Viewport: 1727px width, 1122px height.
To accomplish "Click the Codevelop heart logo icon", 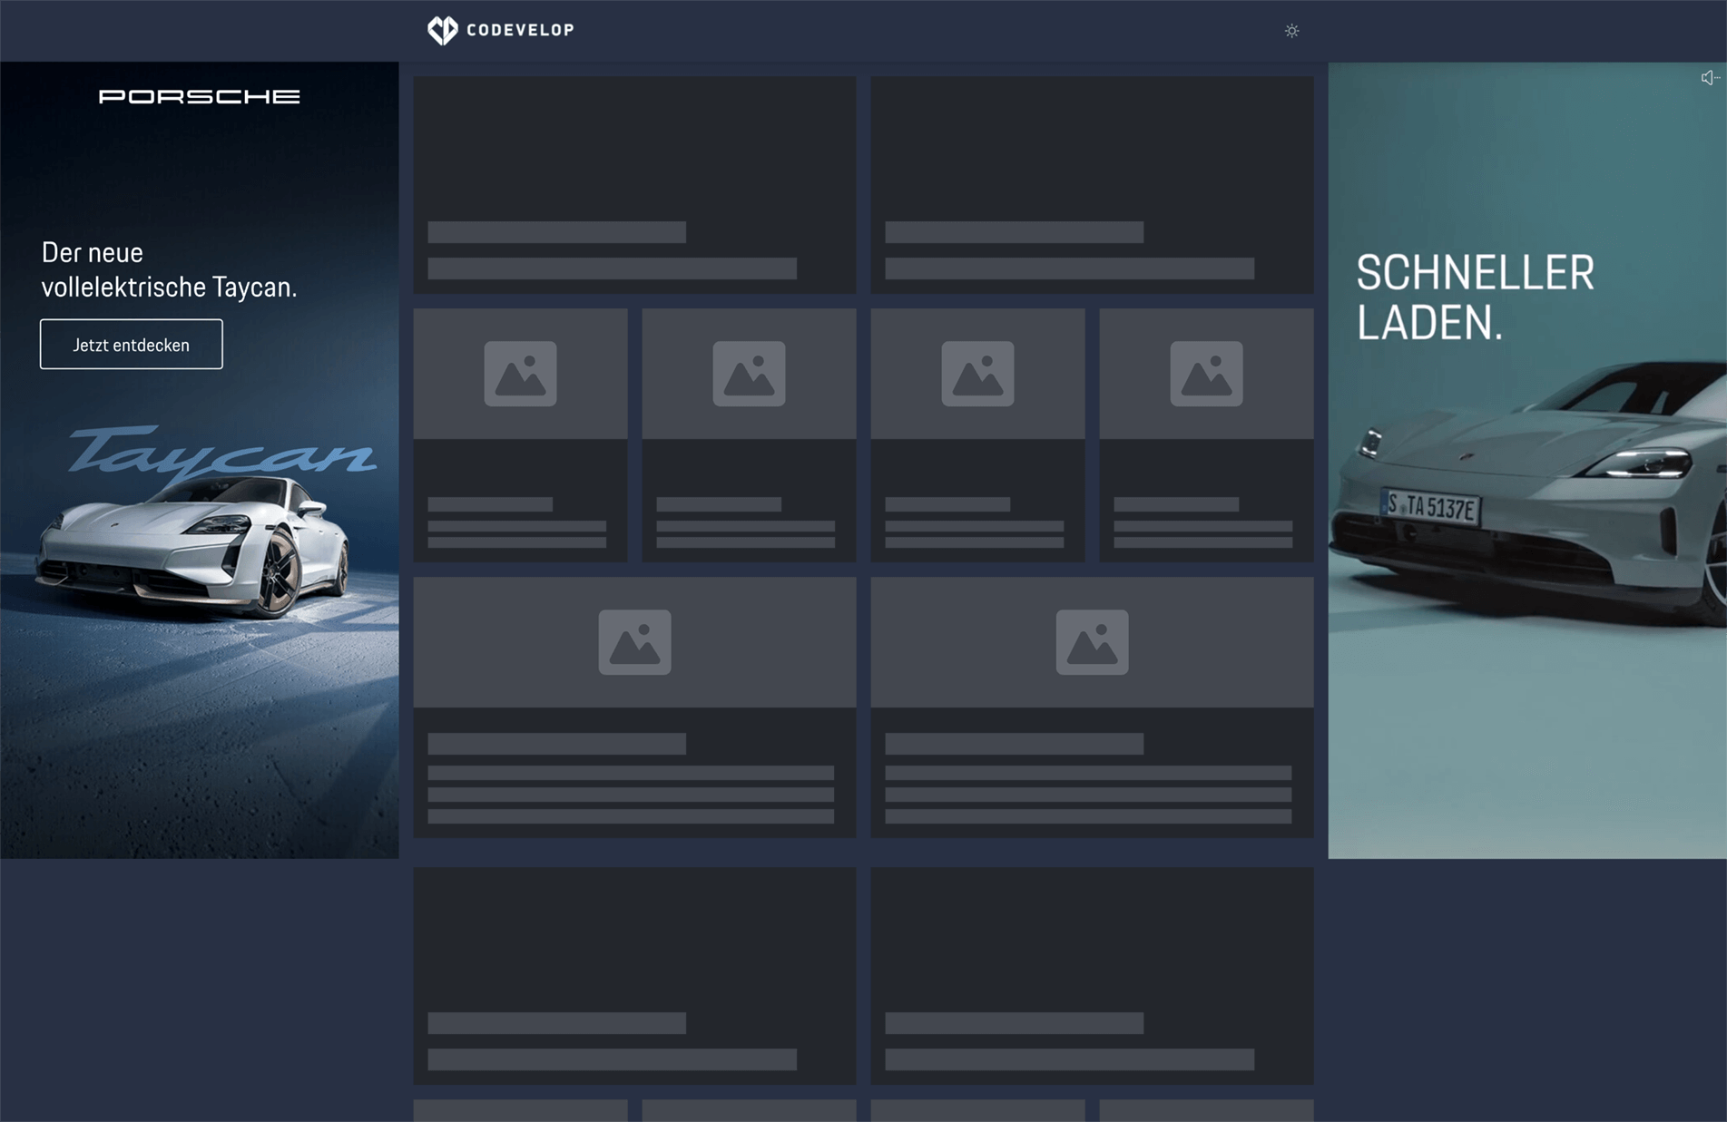I will point(443,30).
